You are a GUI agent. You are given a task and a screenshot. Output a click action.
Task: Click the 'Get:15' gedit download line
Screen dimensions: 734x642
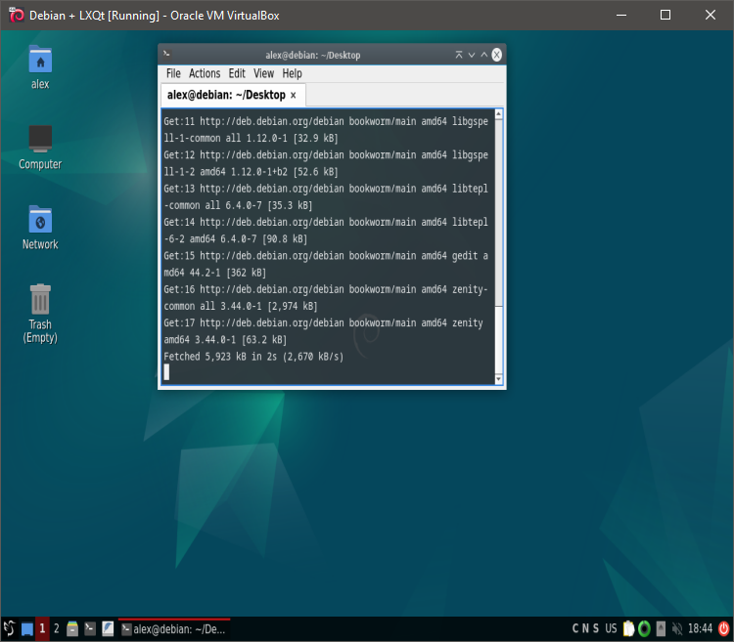coord(326,264)
